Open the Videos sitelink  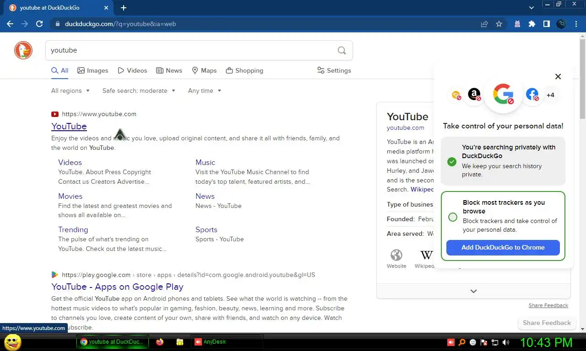[x=70, y=162]
